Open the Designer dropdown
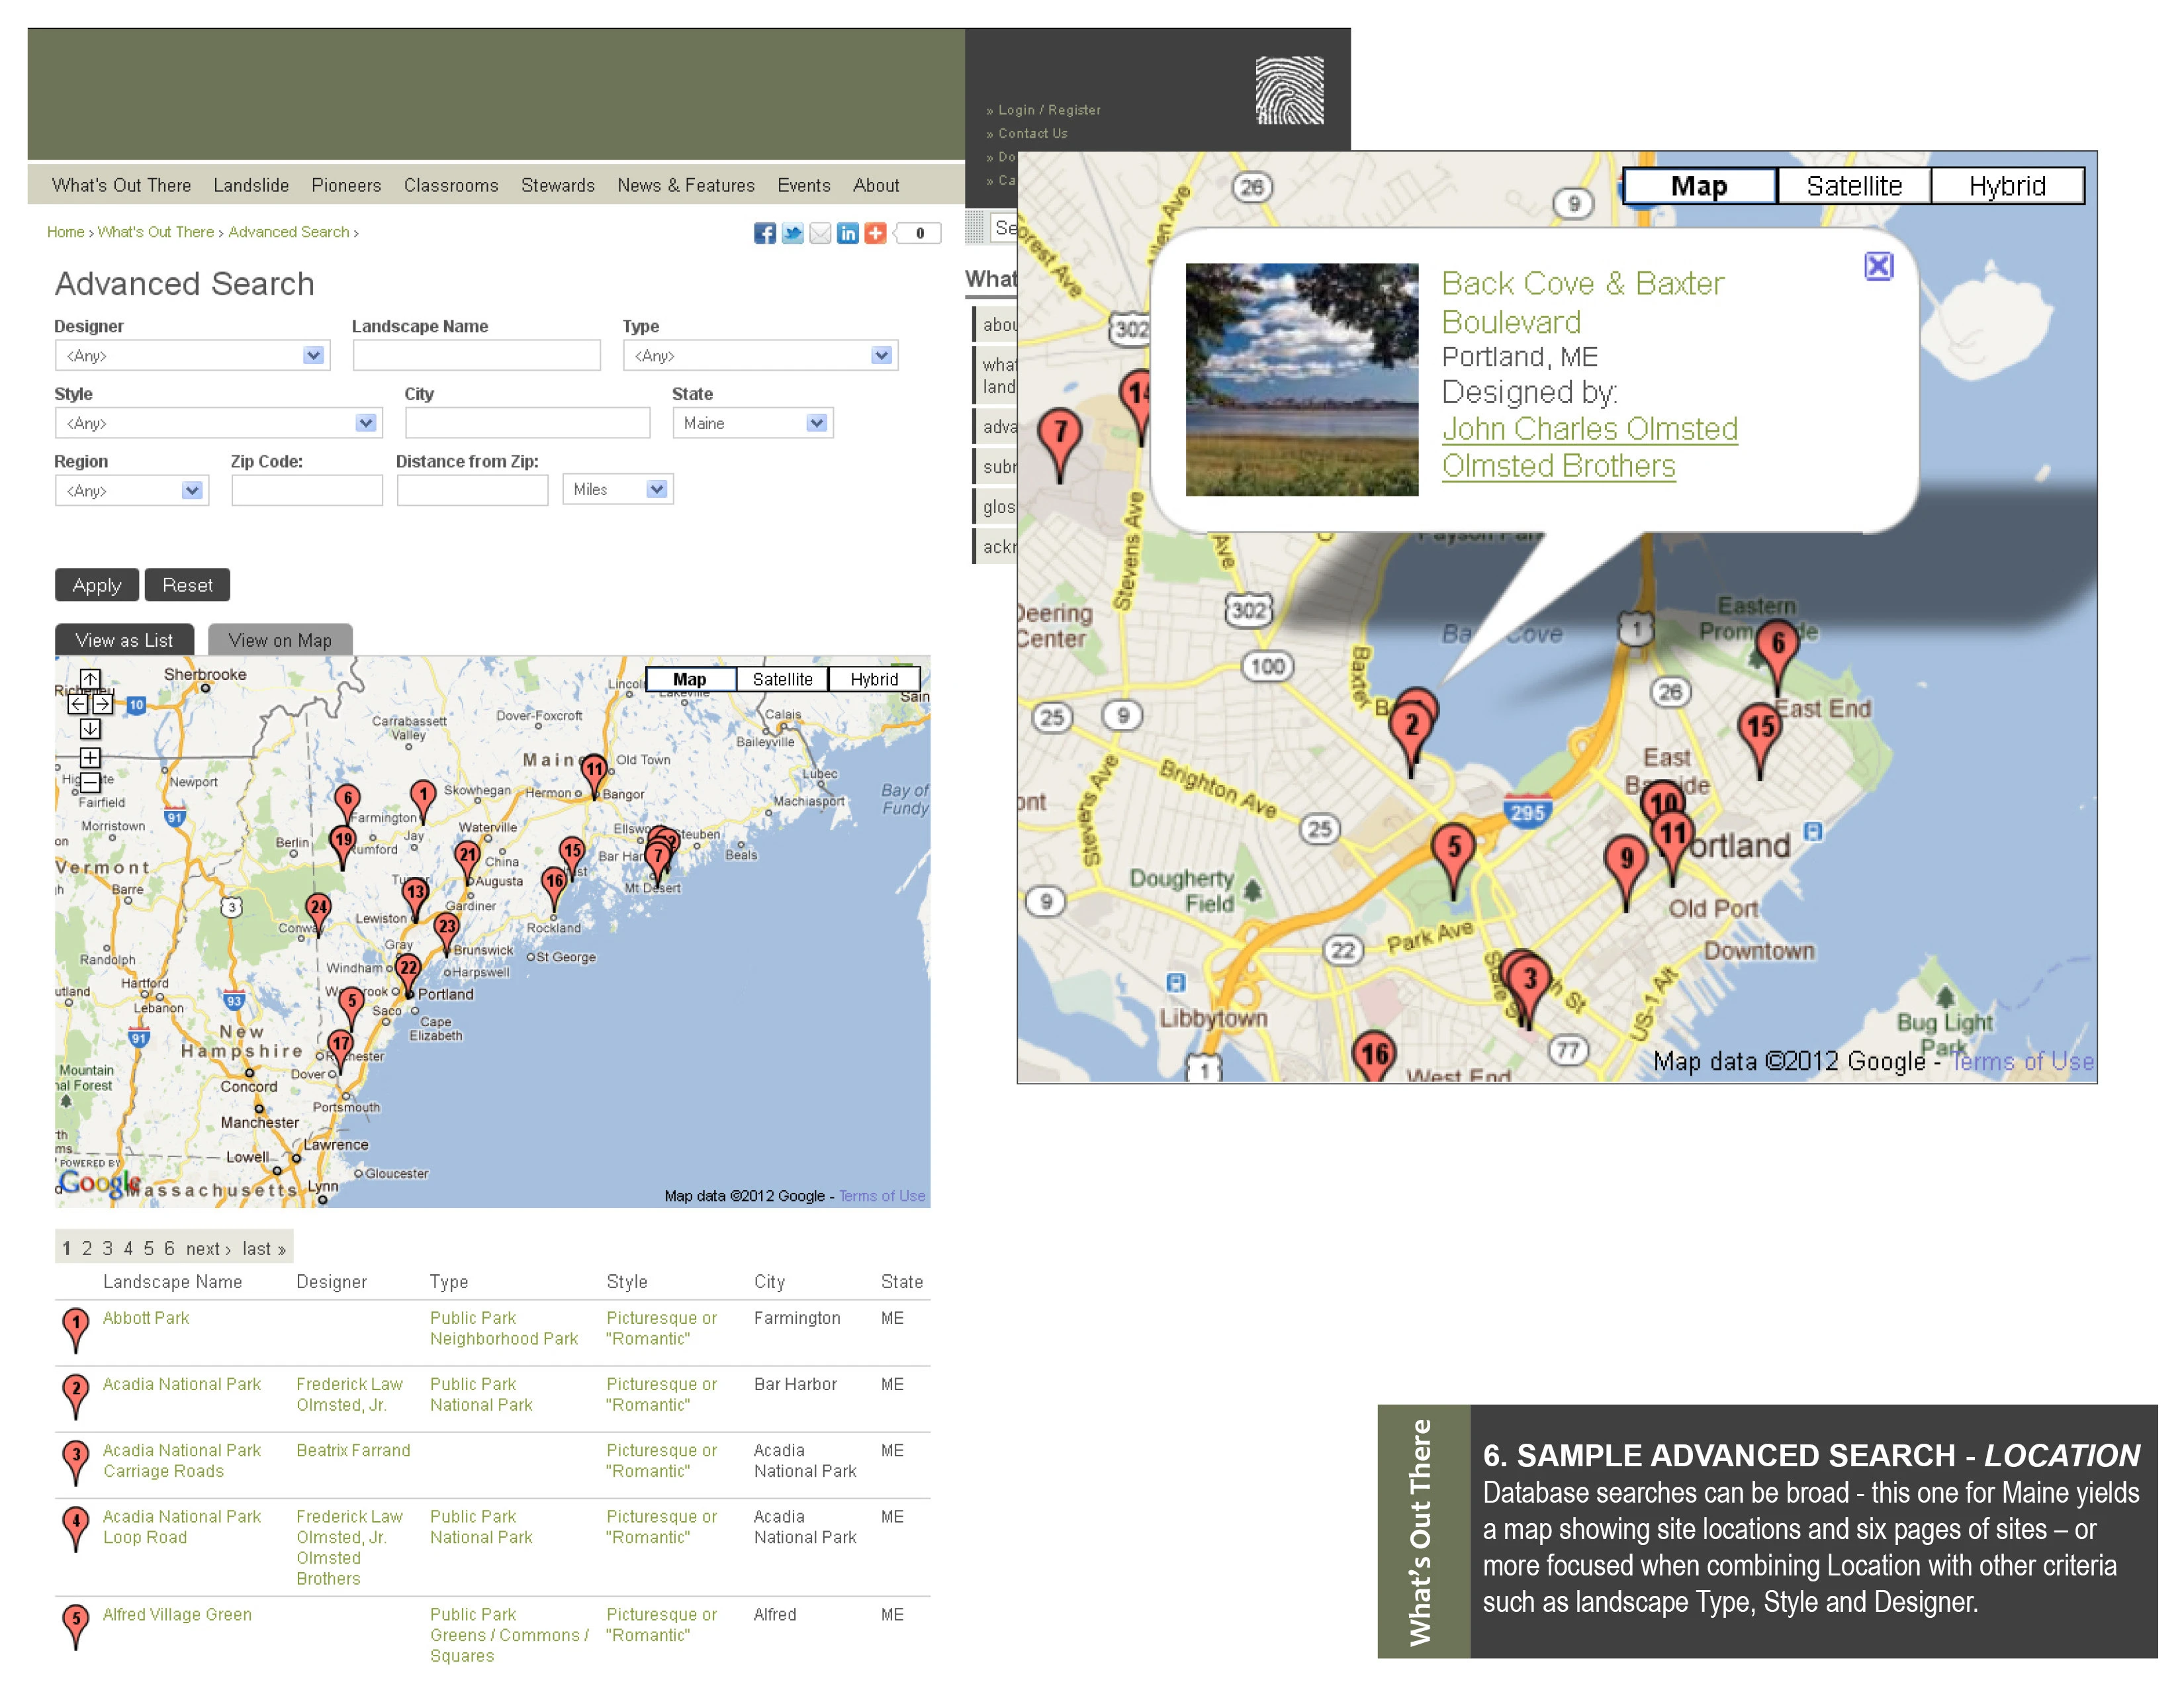Screen dimensions: 2184x1688 coord(192,355)
